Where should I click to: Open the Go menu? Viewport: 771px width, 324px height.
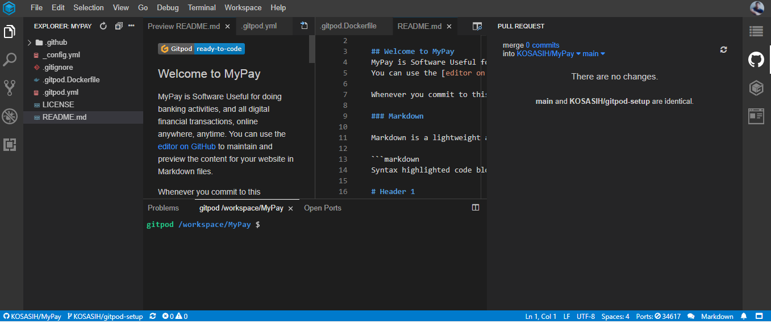click(x=143, y=7)
